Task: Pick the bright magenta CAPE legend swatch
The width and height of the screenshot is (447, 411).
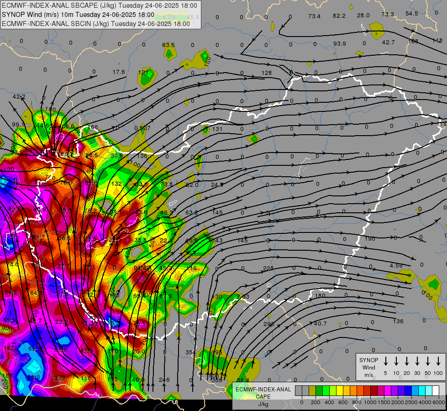Action: [x=388, y=390]
